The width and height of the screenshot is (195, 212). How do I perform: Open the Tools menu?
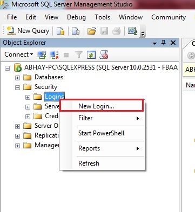click(102, 17)
